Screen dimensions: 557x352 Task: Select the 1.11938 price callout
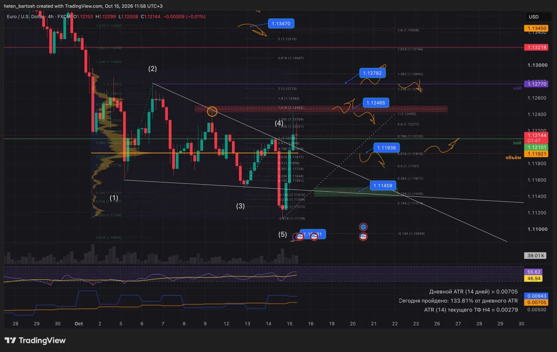click(386, 148)
